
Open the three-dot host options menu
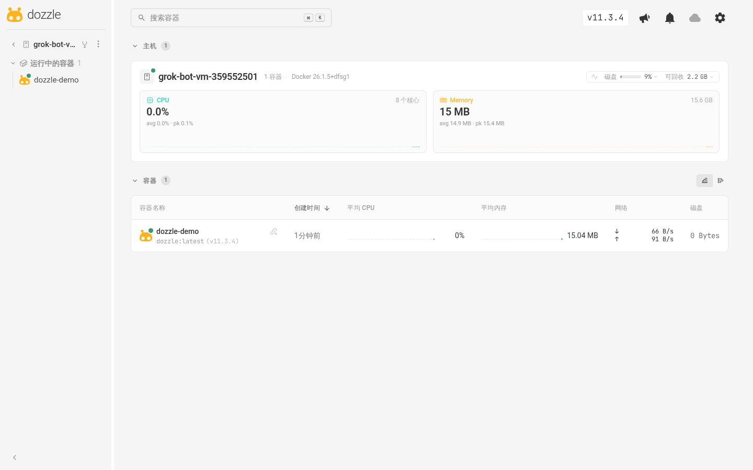(98, 44)
